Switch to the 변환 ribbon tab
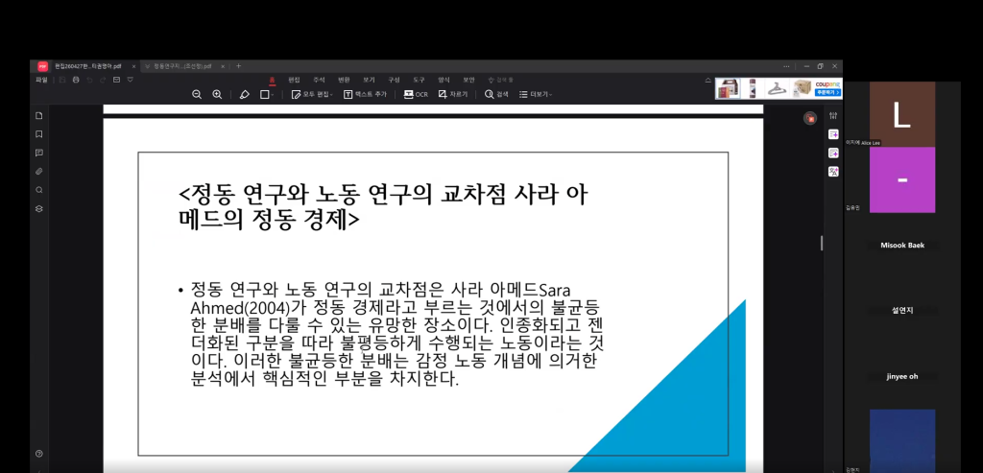The image size is (983, 473). point(344,81)
